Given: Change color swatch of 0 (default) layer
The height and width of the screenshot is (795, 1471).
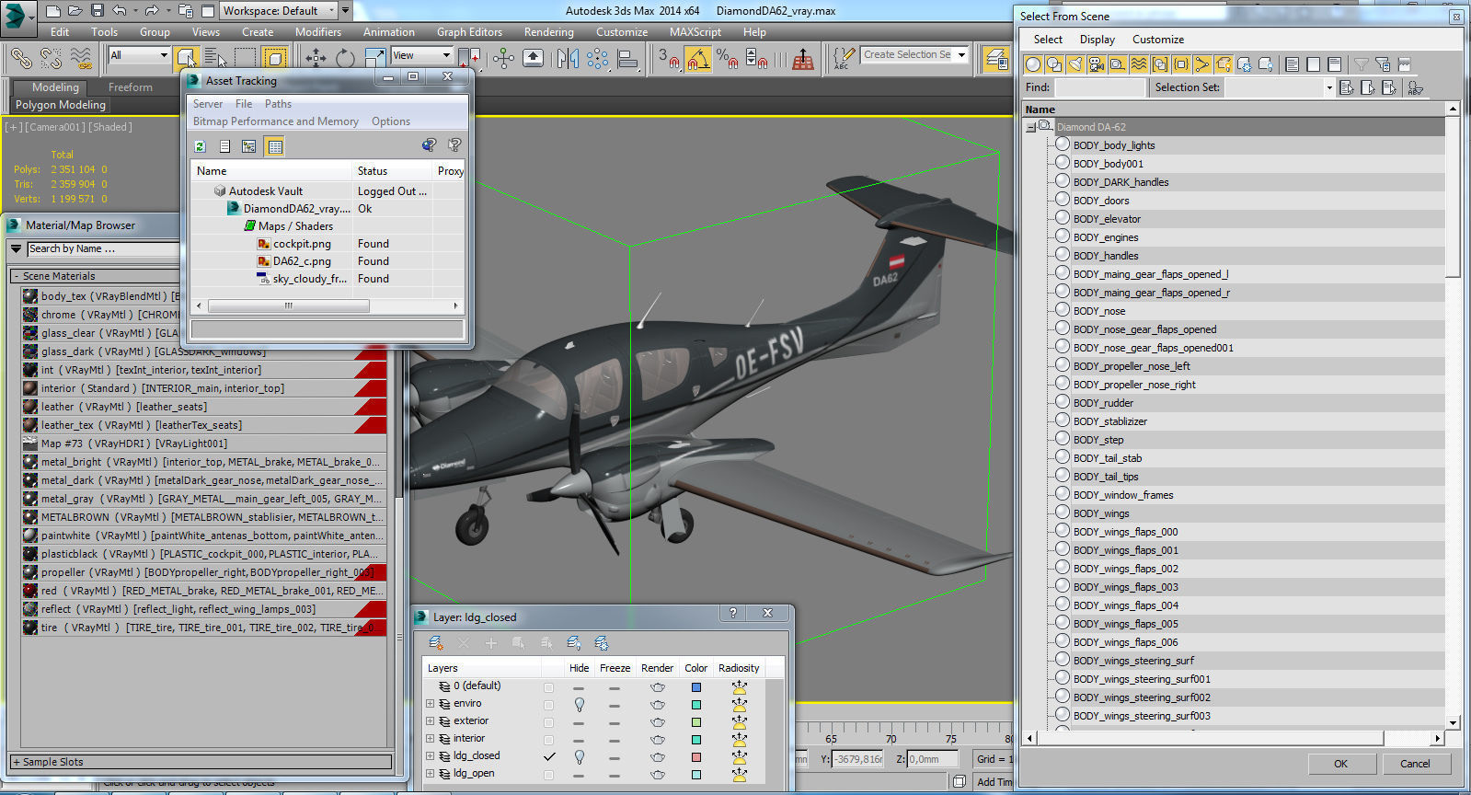Looking at the screenshot, I should [696, 687].
